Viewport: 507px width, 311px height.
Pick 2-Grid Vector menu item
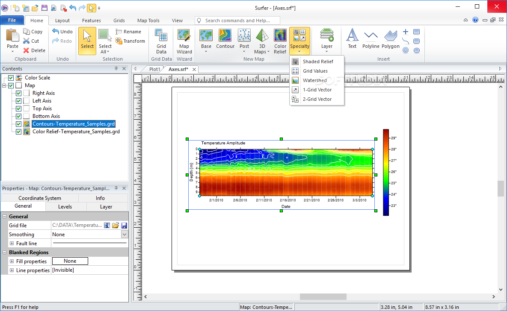317,99
